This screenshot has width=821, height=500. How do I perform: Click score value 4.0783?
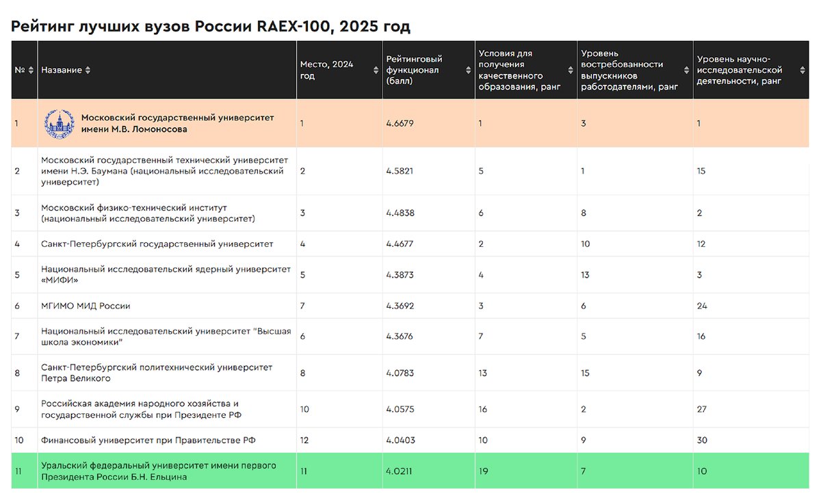pyautogui.click(x=400, y=373)
